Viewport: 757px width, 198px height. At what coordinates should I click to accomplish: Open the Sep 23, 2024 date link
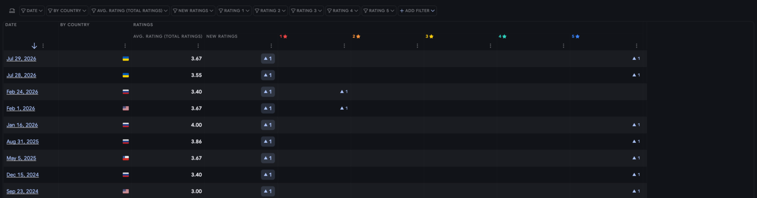click(x=23, y=191)
